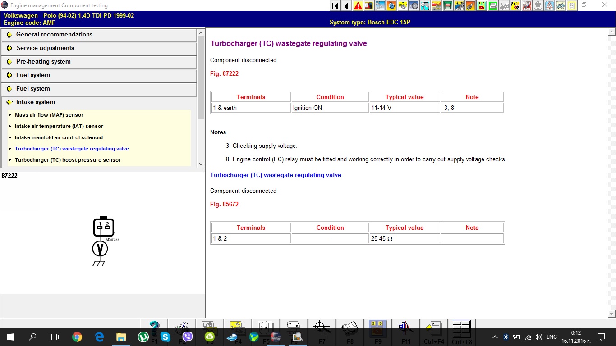Open the Fig. 85672 link
Image resolution: width=616 pixels, height=346 pixels.
(x=224, y=204)
